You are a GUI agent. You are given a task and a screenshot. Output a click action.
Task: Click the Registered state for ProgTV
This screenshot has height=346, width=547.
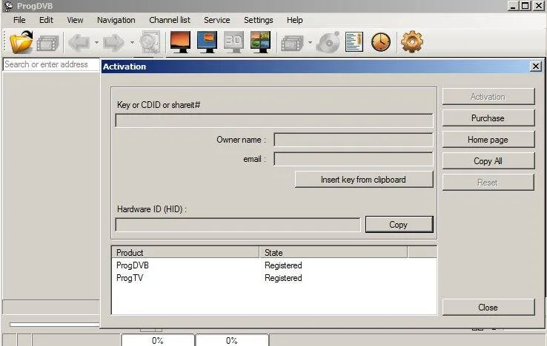coord(283,278)
